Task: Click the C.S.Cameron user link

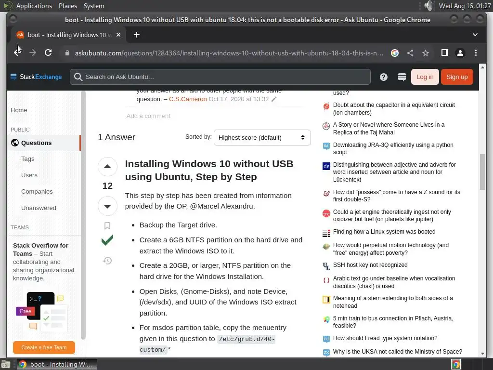Action: tap(188, 99)
